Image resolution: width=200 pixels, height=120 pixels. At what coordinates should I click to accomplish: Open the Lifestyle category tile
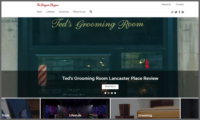tap(75, 109)
